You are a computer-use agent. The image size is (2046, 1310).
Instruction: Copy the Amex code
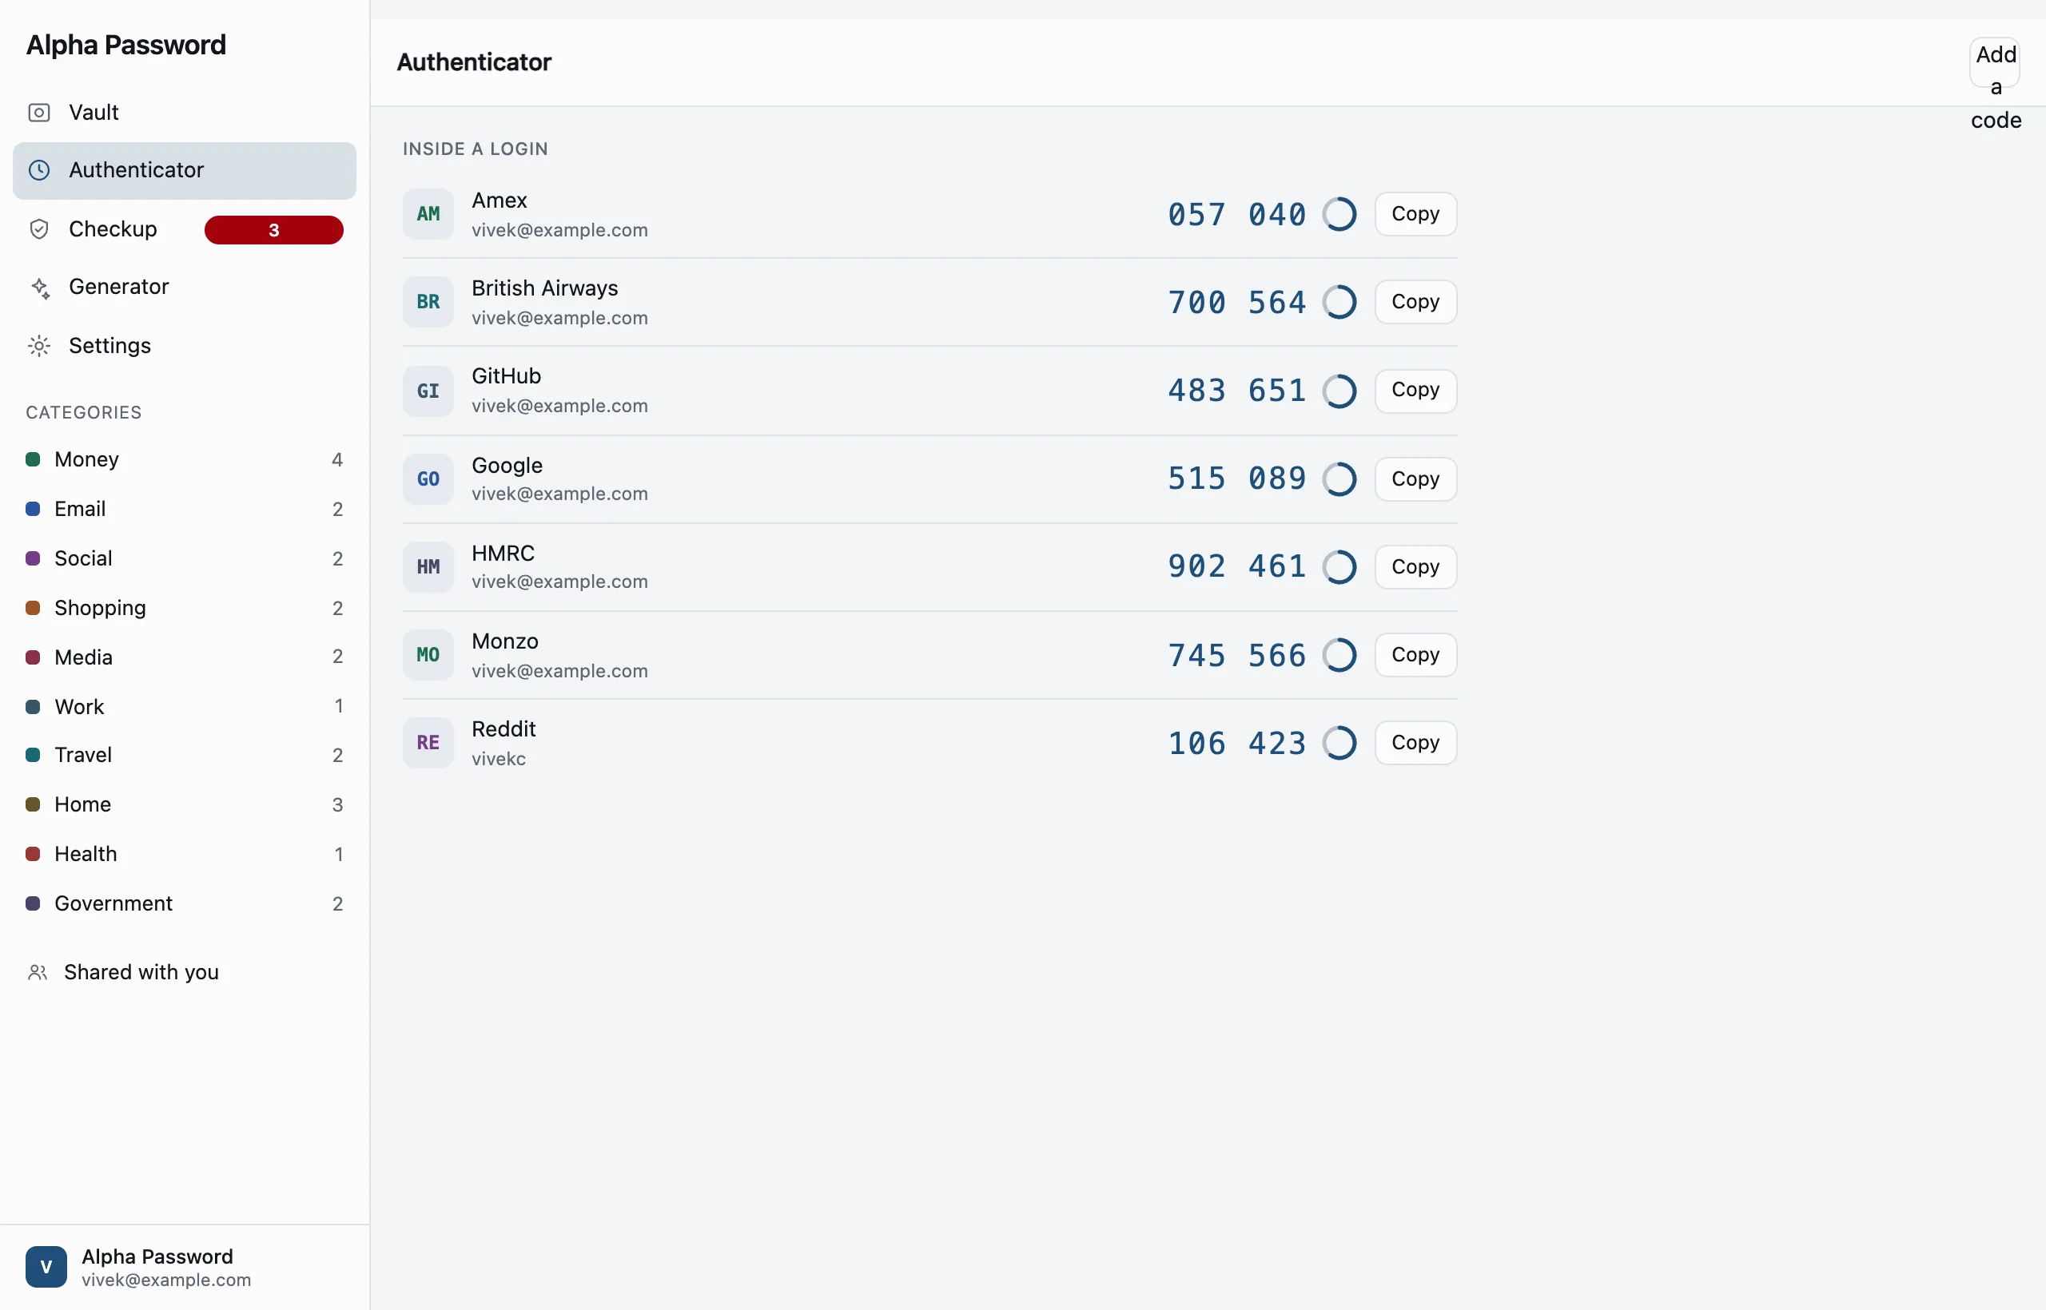pos(1415,214)
